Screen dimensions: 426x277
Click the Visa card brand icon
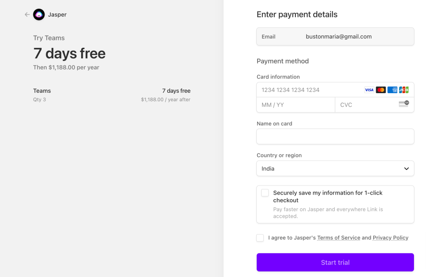tap(369, 90)
